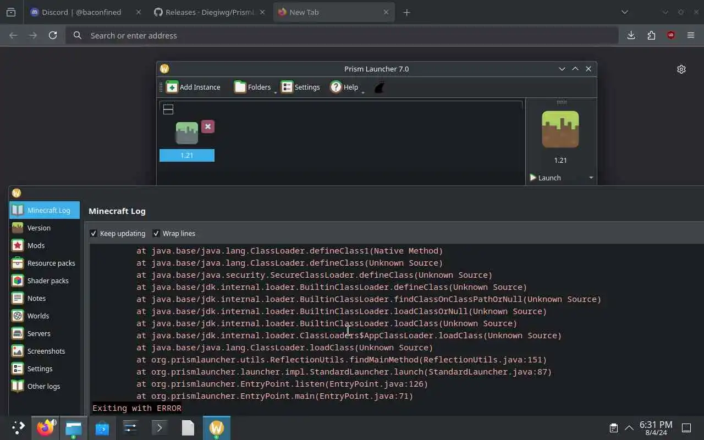The image size is (704, 440).
Task: Click the EntryPoint.main log line
Action: click(275, 396)
